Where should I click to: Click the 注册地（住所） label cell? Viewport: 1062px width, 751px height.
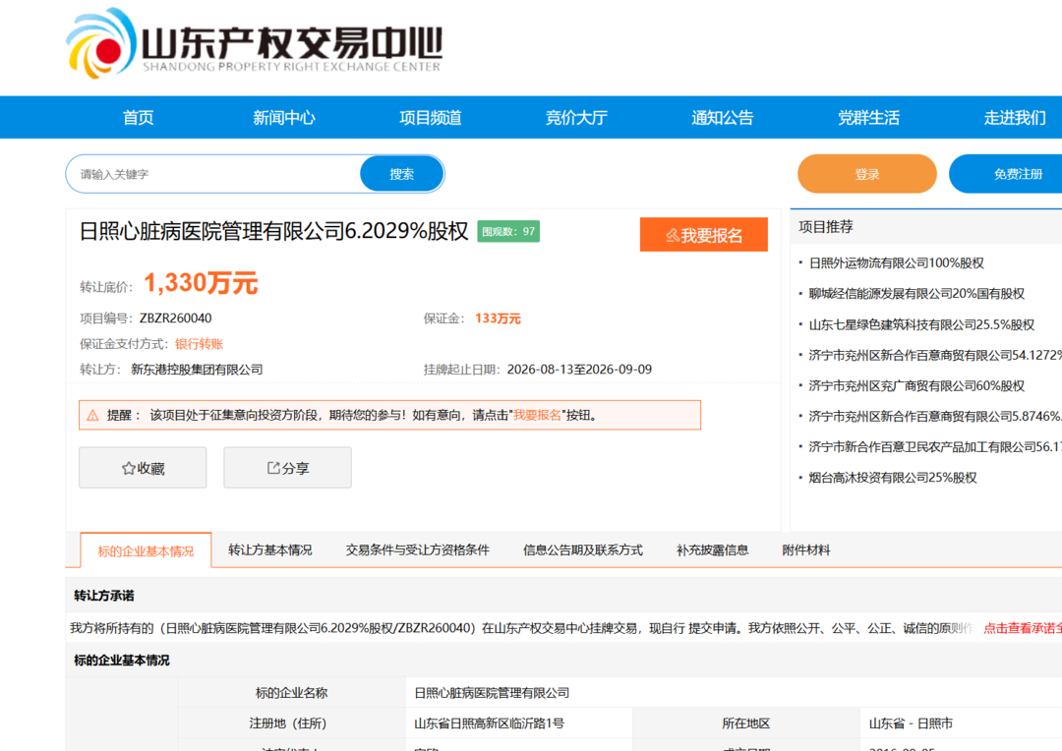(291, 723)
